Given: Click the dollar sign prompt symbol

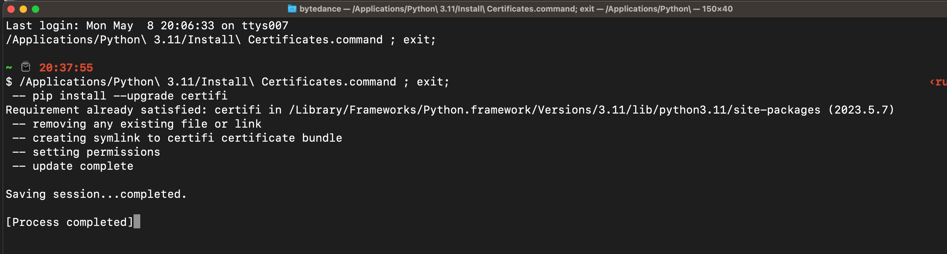Looking at the screenshot, I should coord(9,82).
